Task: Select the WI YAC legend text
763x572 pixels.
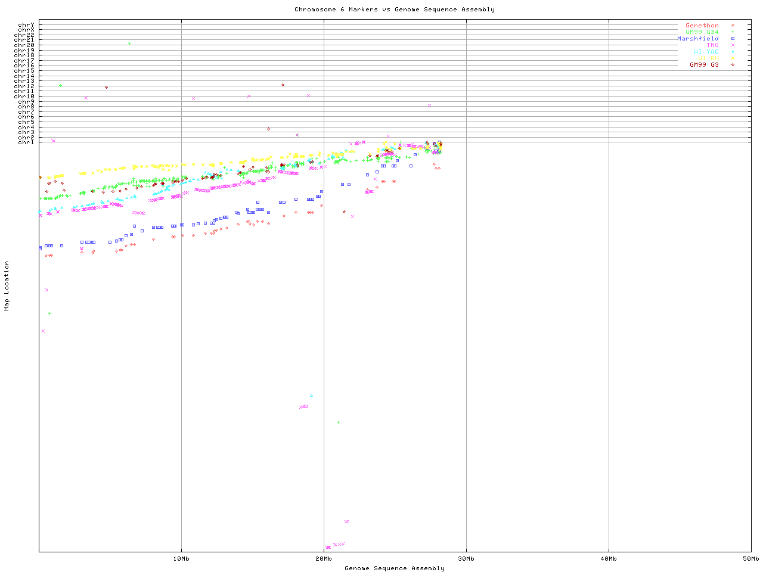Action: pyautogui.click(x=706, y=52)
